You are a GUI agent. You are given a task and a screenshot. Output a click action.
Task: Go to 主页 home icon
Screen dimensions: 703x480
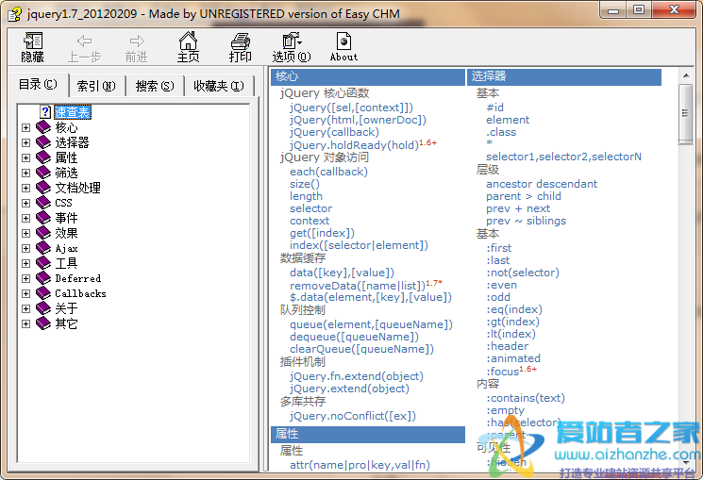[188, 41]
